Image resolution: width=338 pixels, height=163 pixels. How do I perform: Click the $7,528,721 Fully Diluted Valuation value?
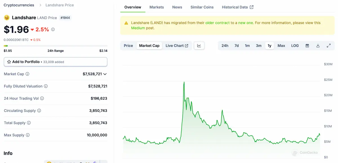(x=98, y=86)
